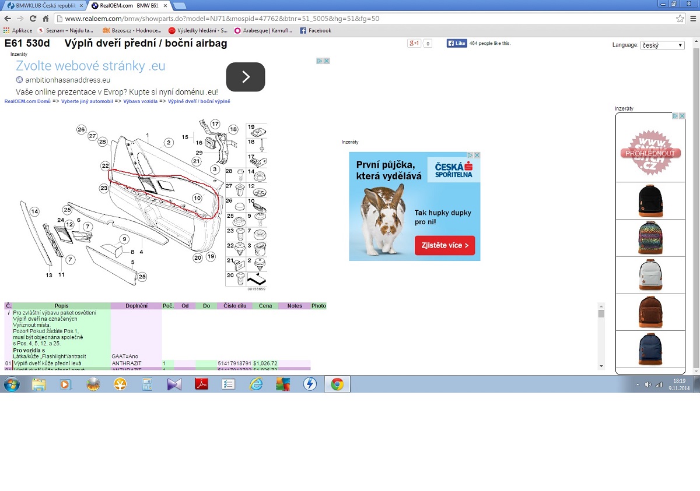Open the brown backpack product thumbnail
The height and width of the screenshot is (491, 700).
650,312
